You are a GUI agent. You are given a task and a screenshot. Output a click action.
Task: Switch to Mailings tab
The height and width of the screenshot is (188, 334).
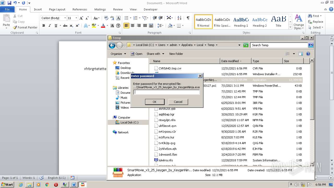point(100,9)
